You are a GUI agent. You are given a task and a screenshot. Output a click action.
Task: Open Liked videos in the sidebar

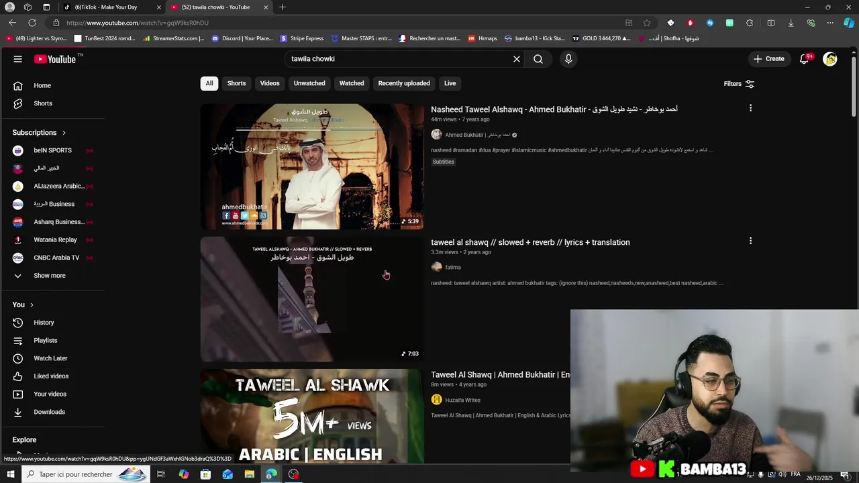[52, 376]
